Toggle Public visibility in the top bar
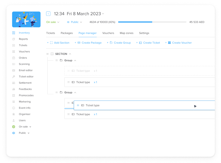This screenshot has height=163, width=221. tap(74, 22)
